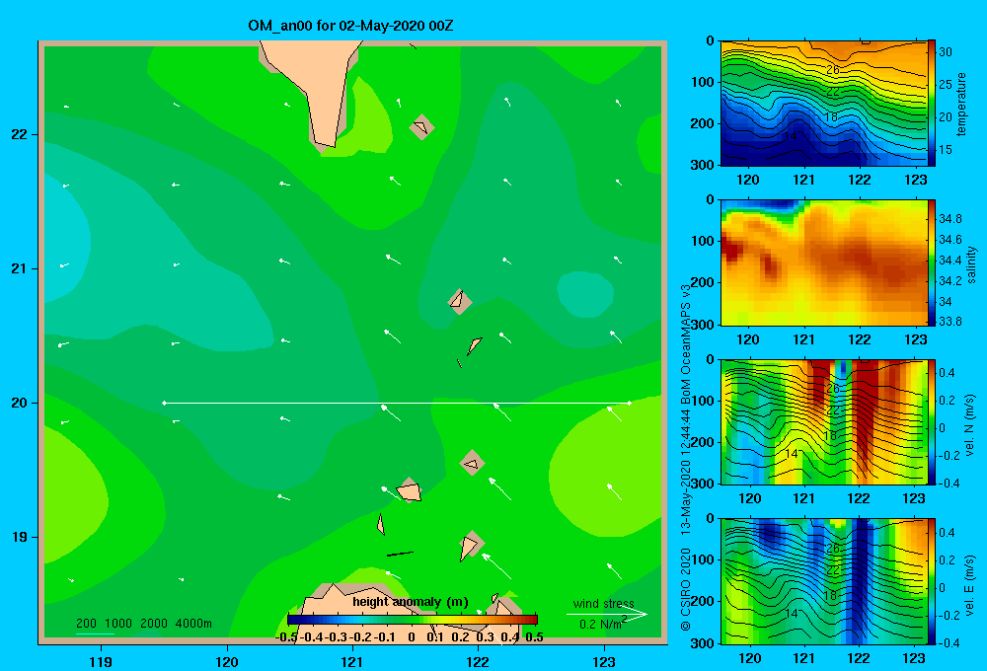Click depth label 300 on the temperature panel
Screen dimensions: 987x671
(703, 165)
